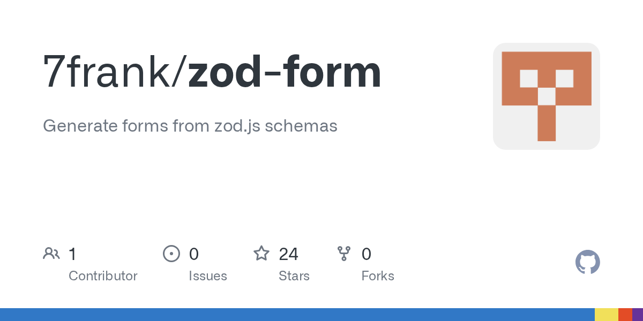Click the forks count 0
Image resolution: width=643 pixels, height=321 pixels.
click(366, 254)
